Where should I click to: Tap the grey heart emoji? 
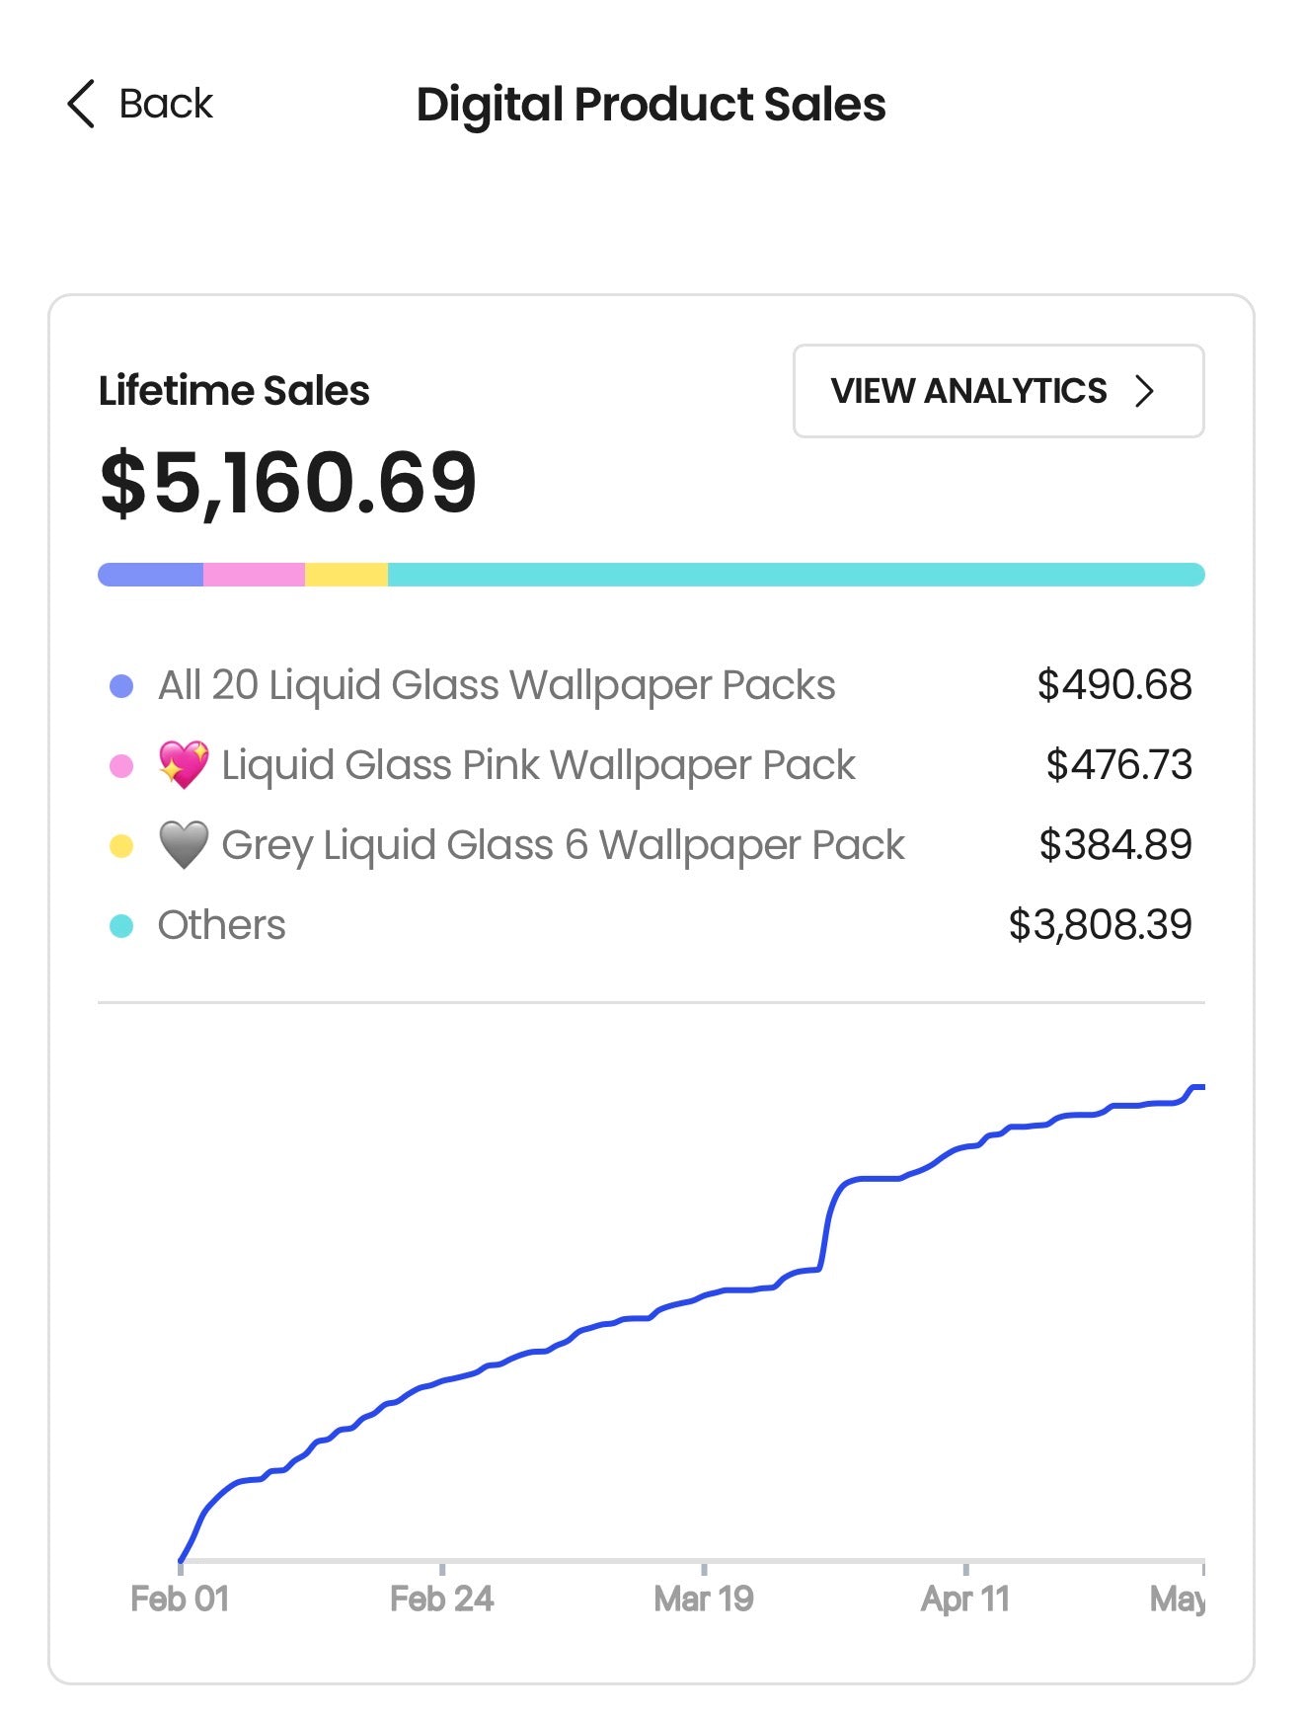(x=184, y=845)
